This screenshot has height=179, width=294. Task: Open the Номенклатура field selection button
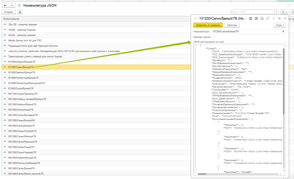tap(283, 31)
